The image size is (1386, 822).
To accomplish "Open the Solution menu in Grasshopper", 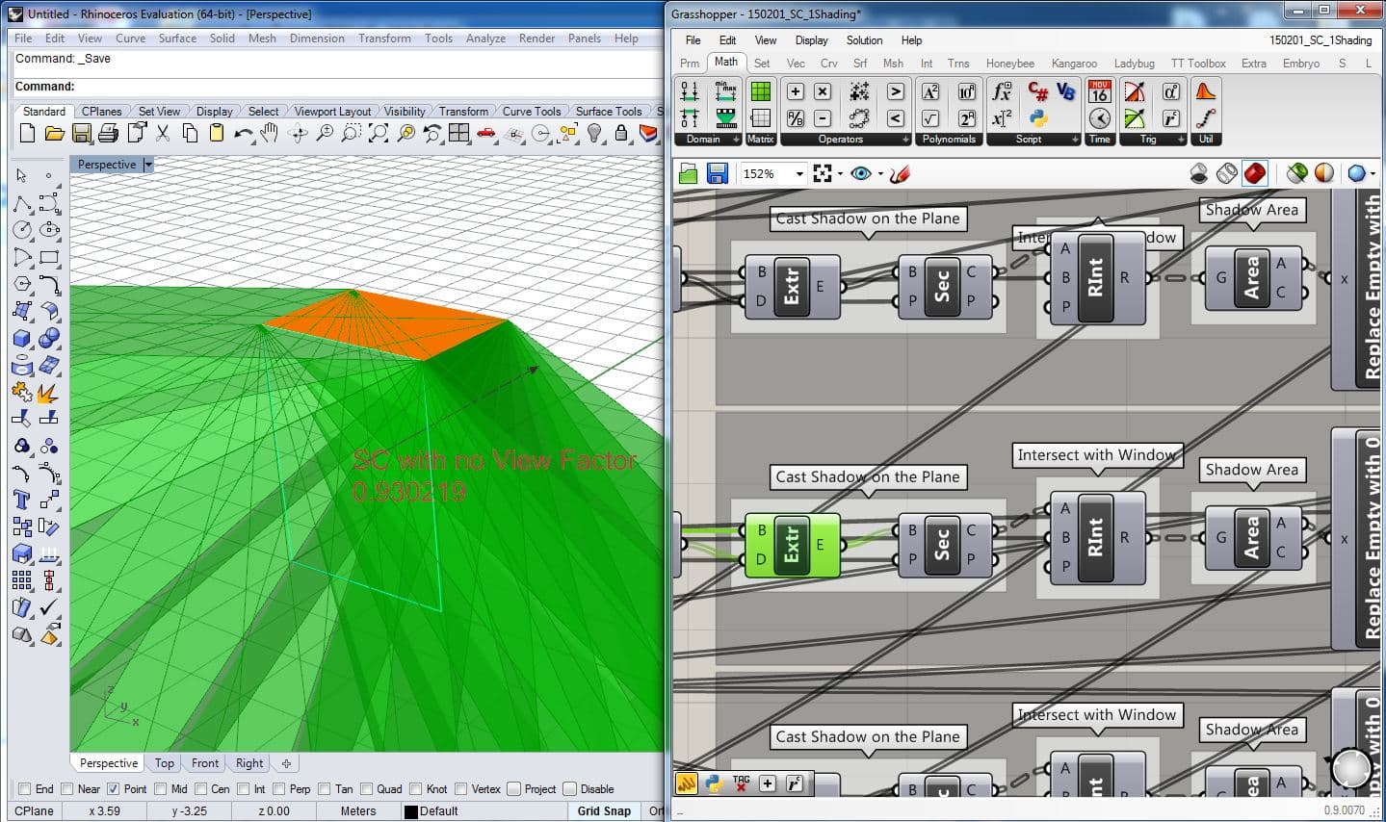I will point(864,40).
